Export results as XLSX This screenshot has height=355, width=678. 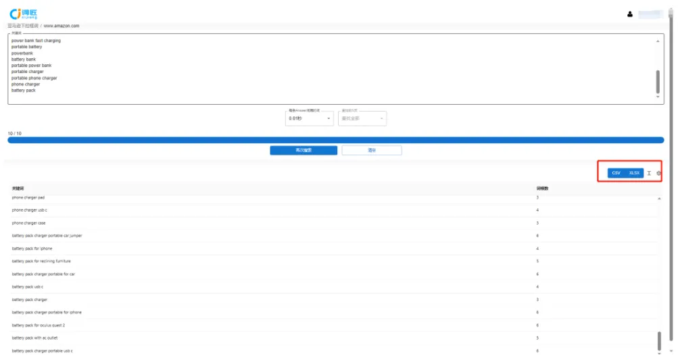coord(634,173)
